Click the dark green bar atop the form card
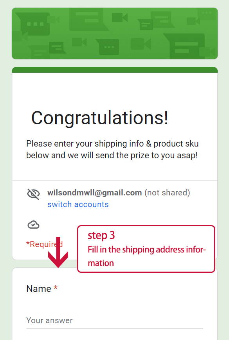The width and height of the screenshot is (229, 340). [114, 70]
